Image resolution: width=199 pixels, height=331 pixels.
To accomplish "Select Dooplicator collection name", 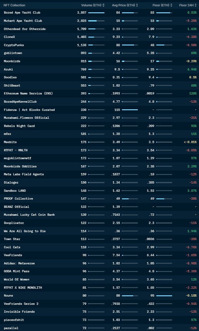I will (x=14, y=223).
